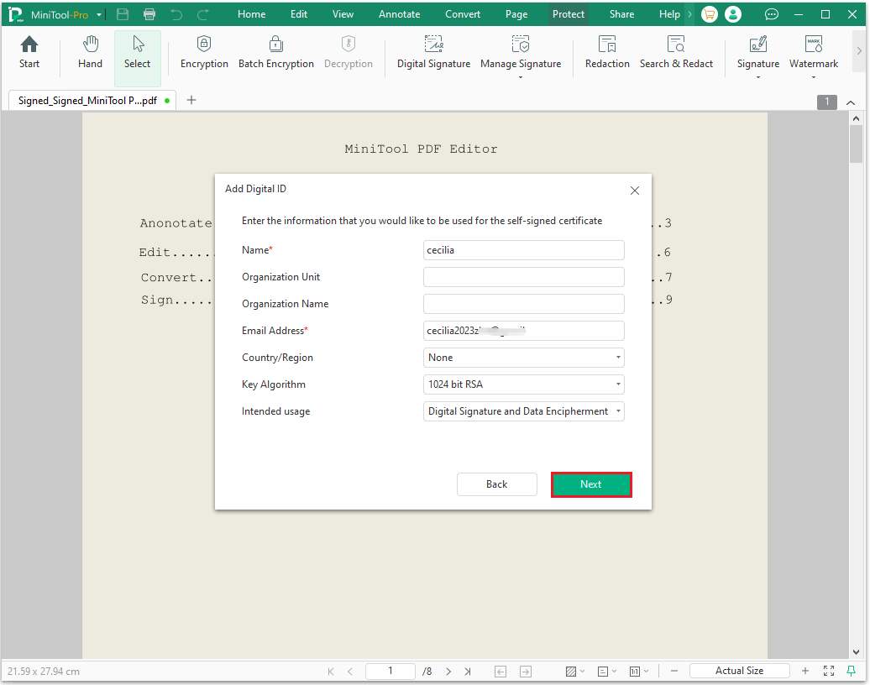Viewport: 870px width, 685px height.
Task: Close the Add Digital ID dialog
Action: click(635, 191)
